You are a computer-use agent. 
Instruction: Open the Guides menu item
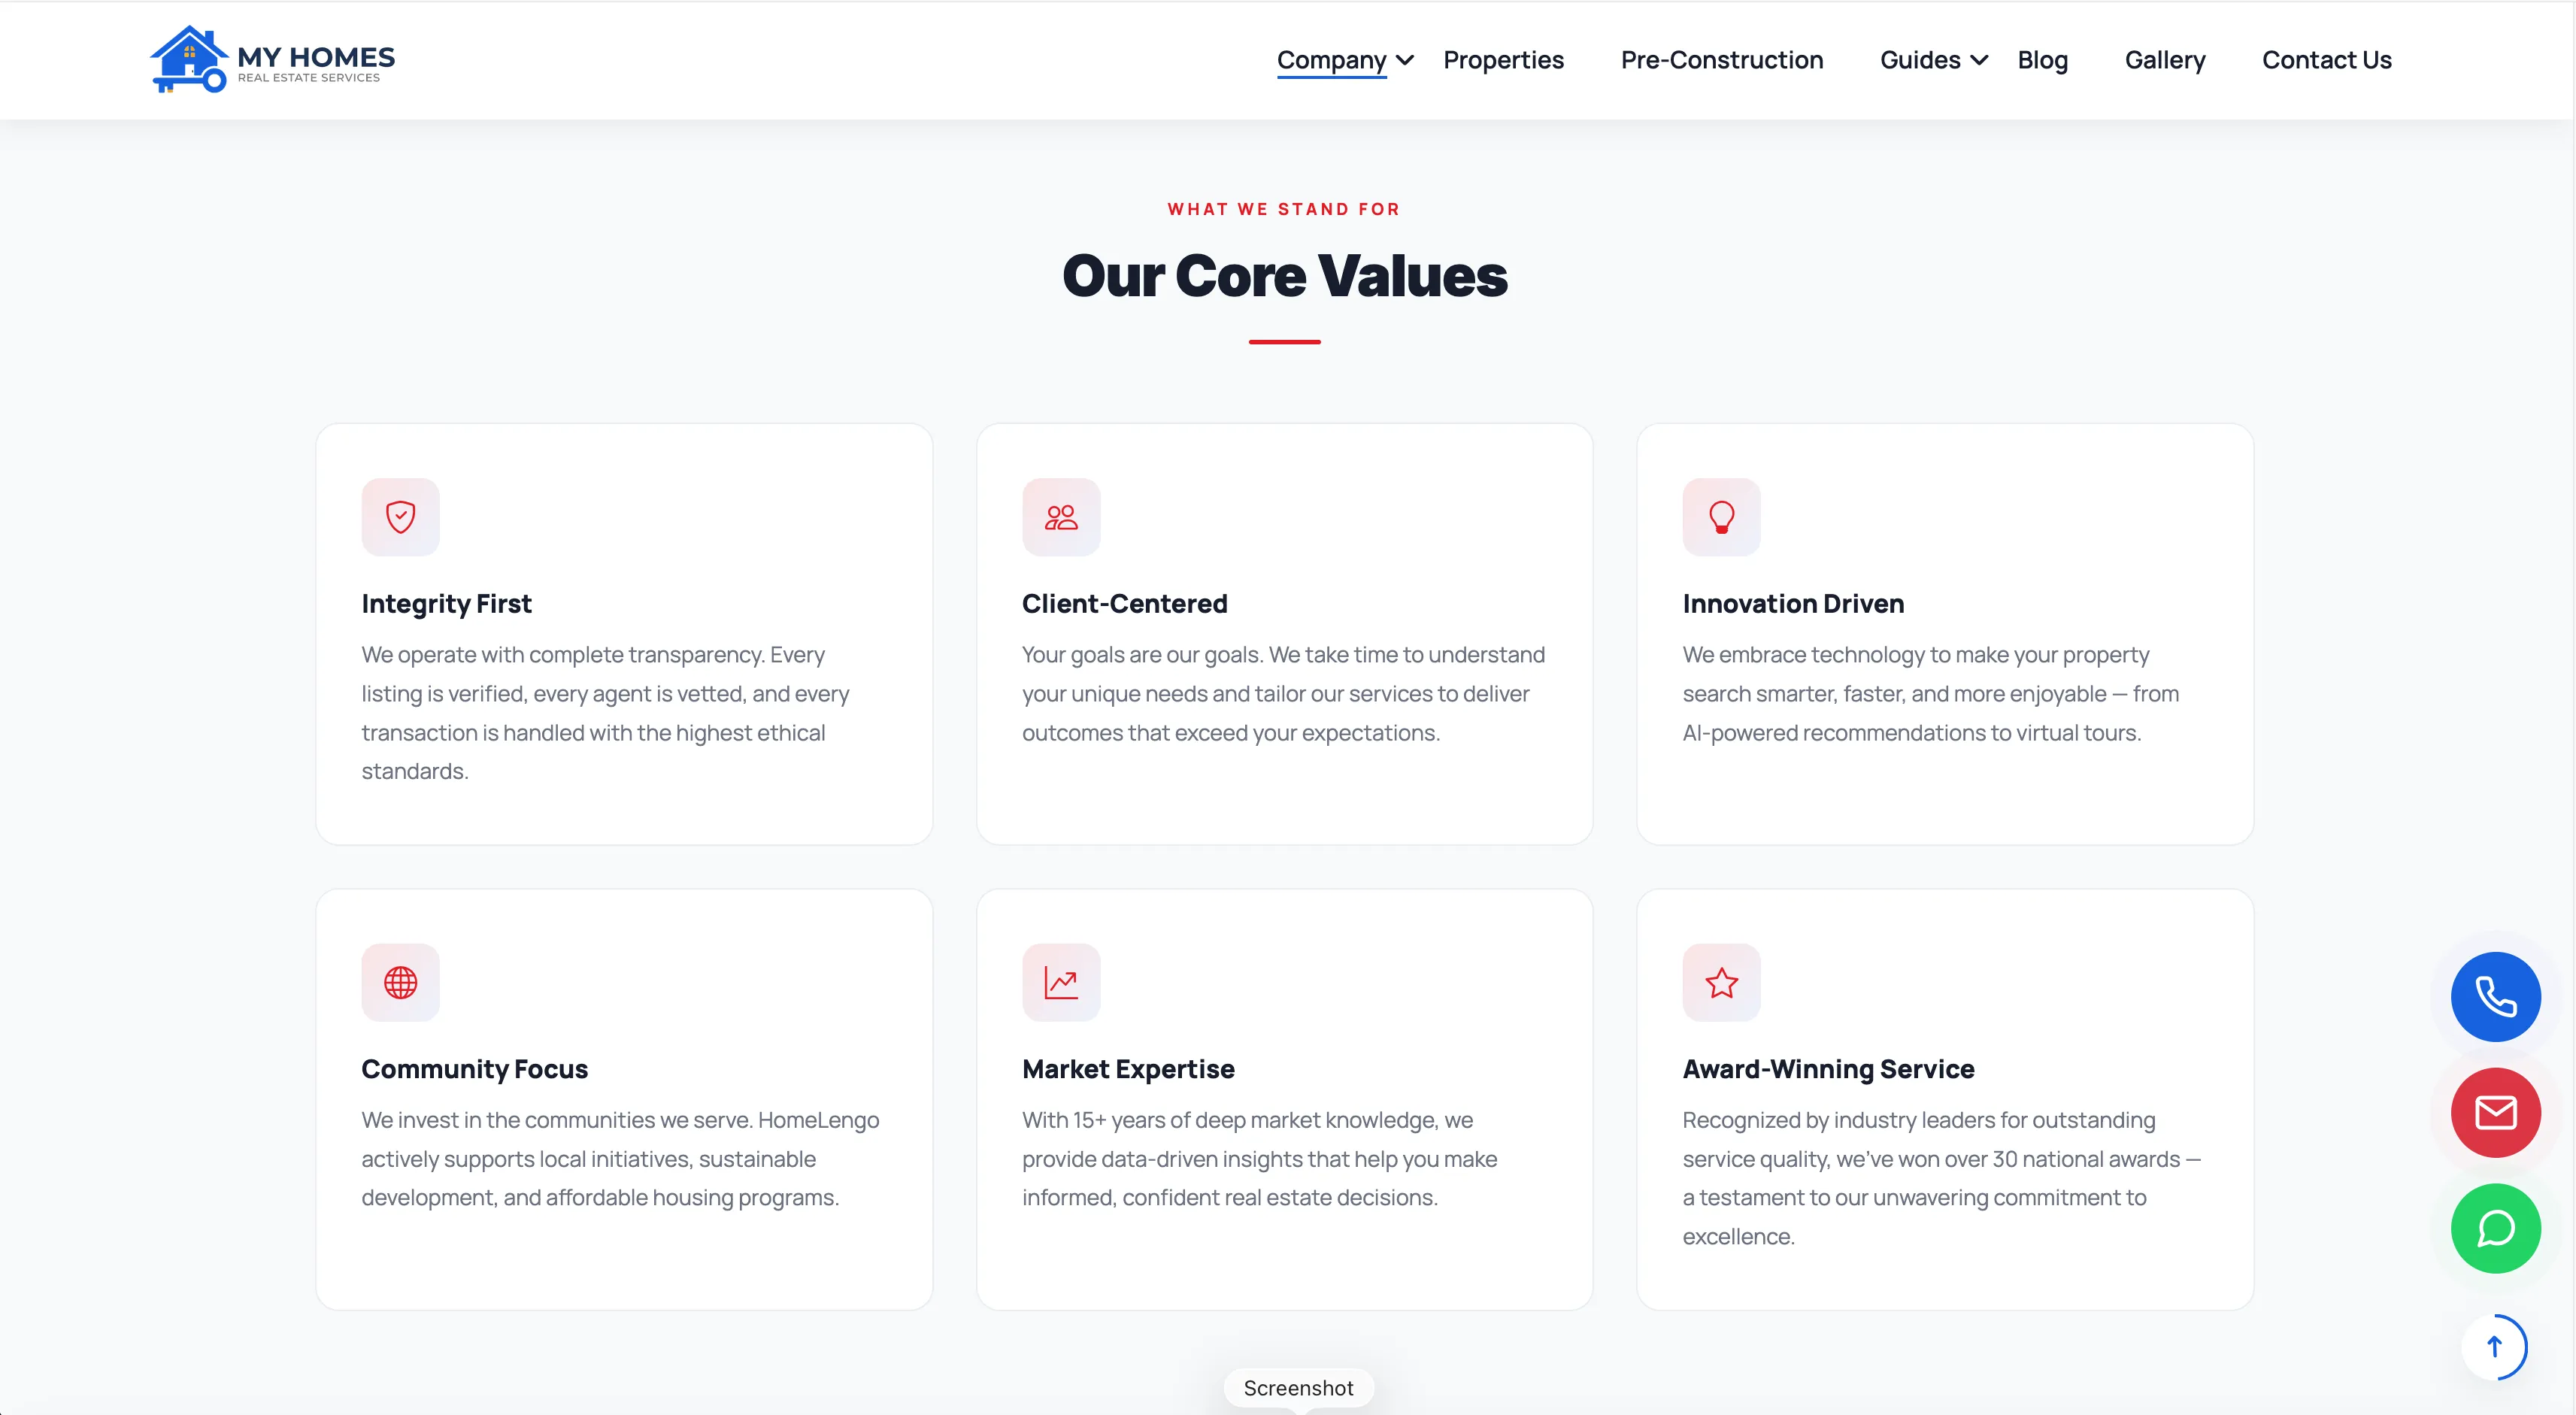pyautogui.click(x=1920, y=60)
